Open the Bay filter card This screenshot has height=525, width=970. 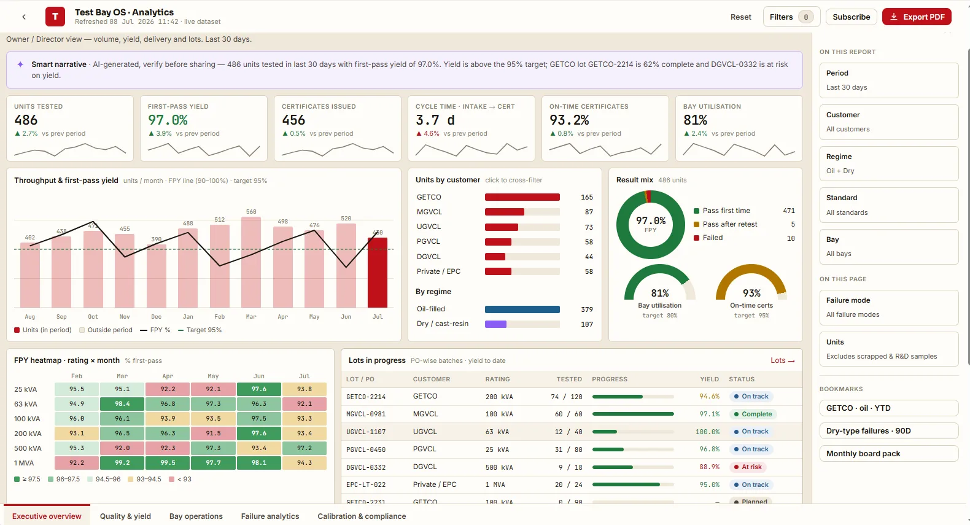pos(889,247)
